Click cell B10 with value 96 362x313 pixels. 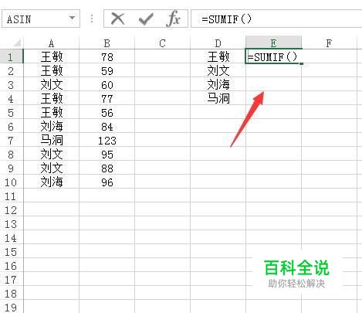pos(107,182)
